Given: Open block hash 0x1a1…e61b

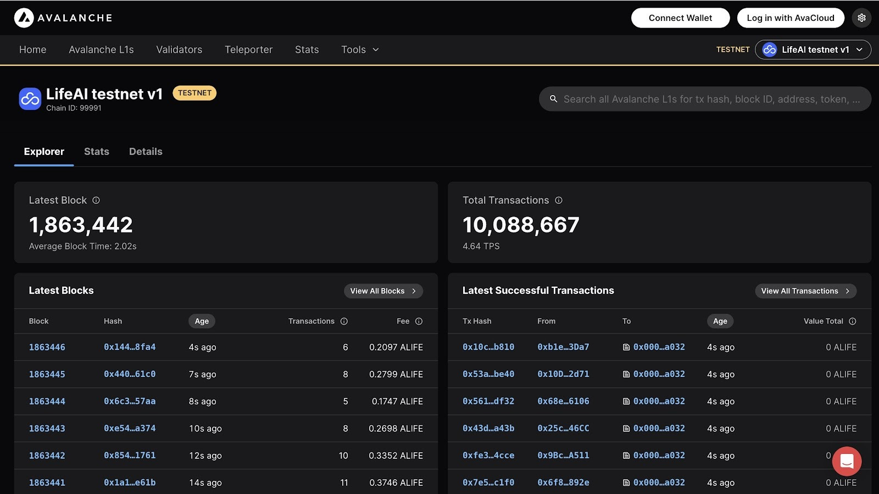Looking at the screenshot, I should click(x=130, y=482).
